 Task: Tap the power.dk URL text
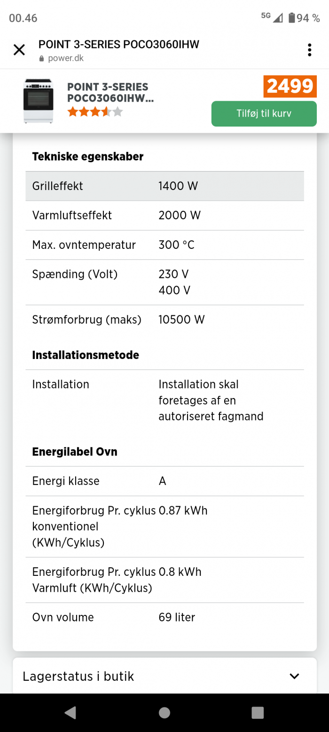click(66, 59)
